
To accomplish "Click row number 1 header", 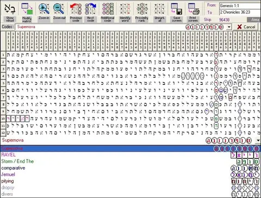I will (3, 54).
